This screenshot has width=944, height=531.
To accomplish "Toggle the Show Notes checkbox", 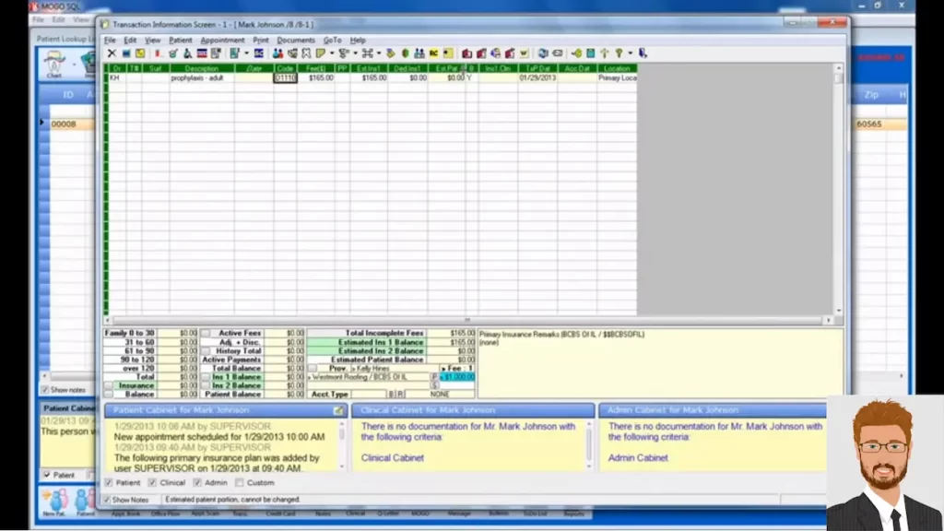I will [108, 499].
